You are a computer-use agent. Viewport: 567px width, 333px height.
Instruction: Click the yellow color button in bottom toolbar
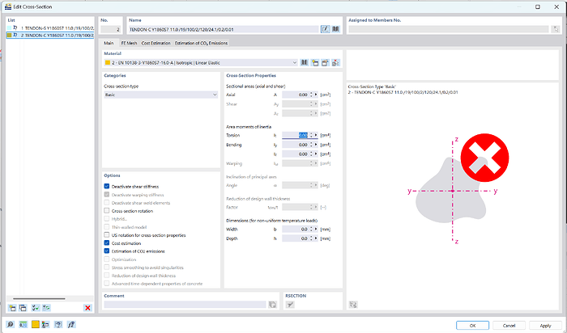[x=35, y=324]
